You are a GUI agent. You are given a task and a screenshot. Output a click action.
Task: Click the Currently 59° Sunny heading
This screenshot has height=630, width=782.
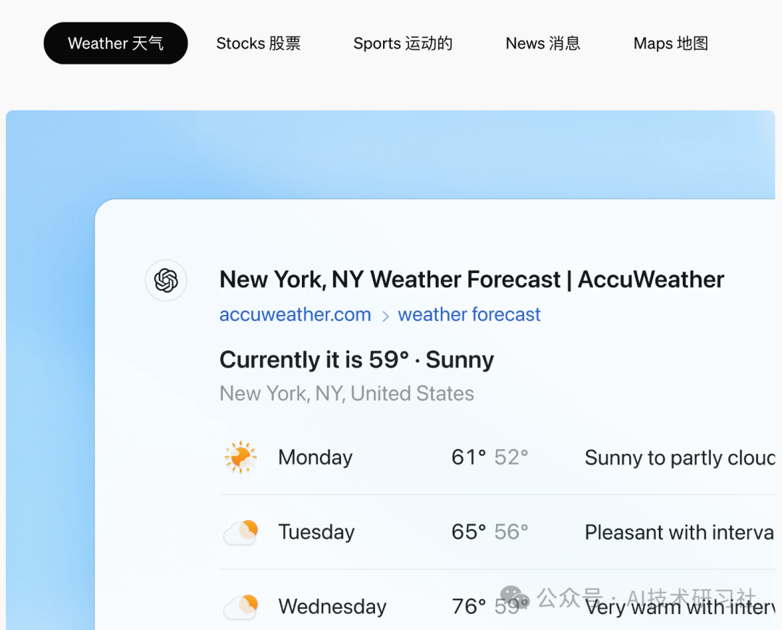(x=356, y=360)
